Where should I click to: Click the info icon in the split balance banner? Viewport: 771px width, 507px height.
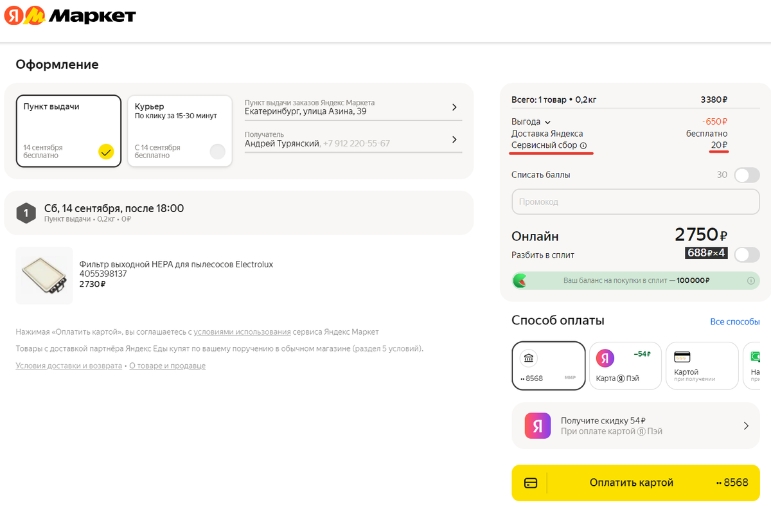[x=750, y=281]
